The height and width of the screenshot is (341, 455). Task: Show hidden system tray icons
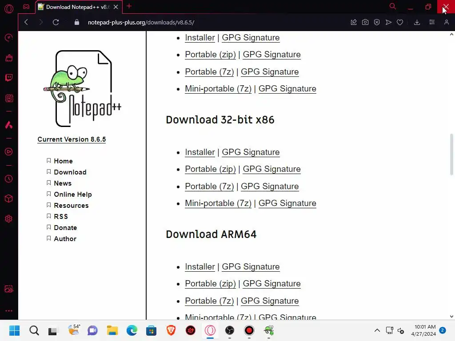[x=377, y=330]
